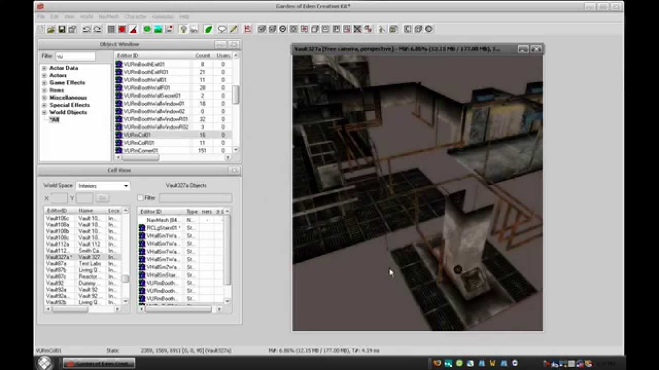Viewport: 659px width, 370px height.
Task: Expand the World Objects tree node
Action: click(45, 113)
